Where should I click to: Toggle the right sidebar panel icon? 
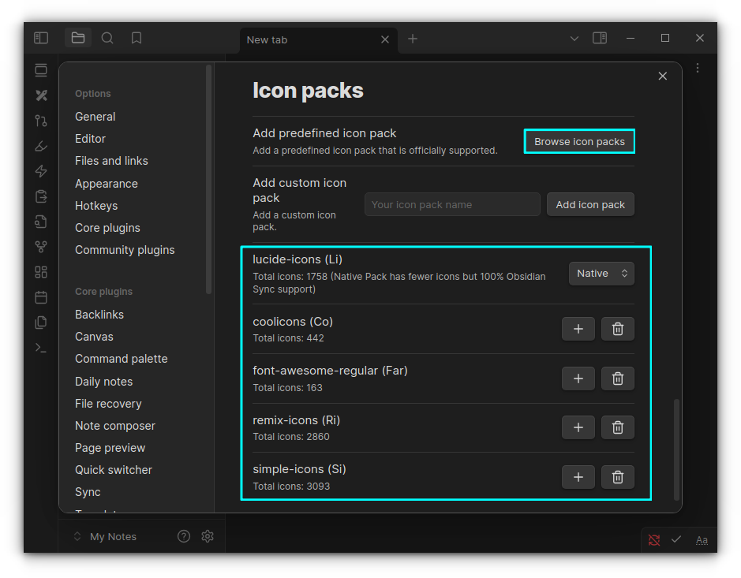point(600,38)
